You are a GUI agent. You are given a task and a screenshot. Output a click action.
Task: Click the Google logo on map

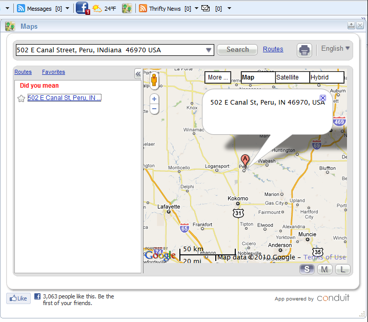click(160, 255)
